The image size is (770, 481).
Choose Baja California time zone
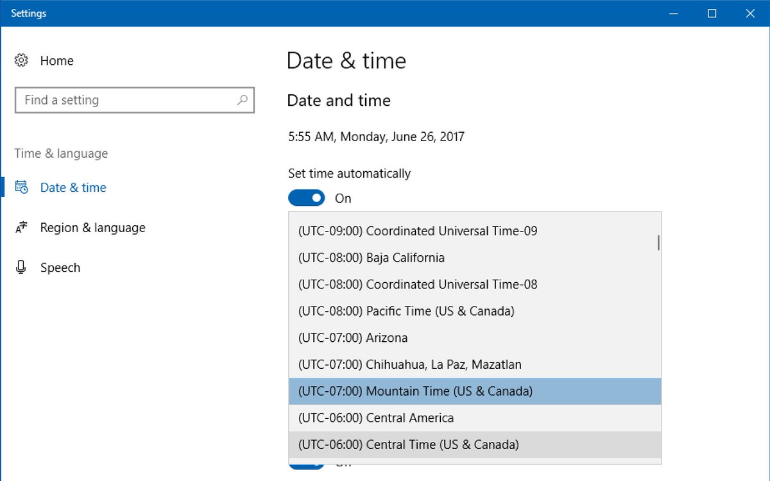[x=475, y=258]
